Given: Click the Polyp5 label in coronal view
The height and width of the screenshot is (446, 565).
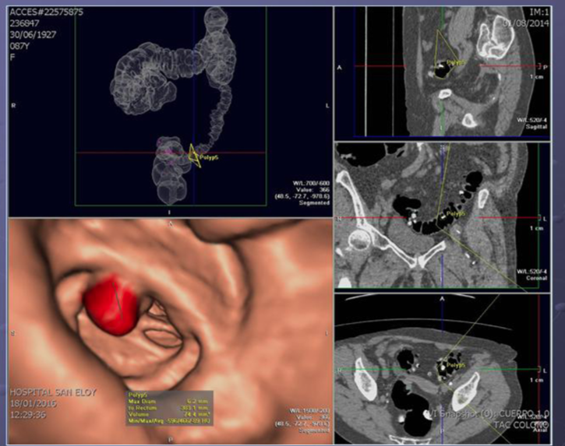Looking at the screenshot, I should click(x=455, y=212).
